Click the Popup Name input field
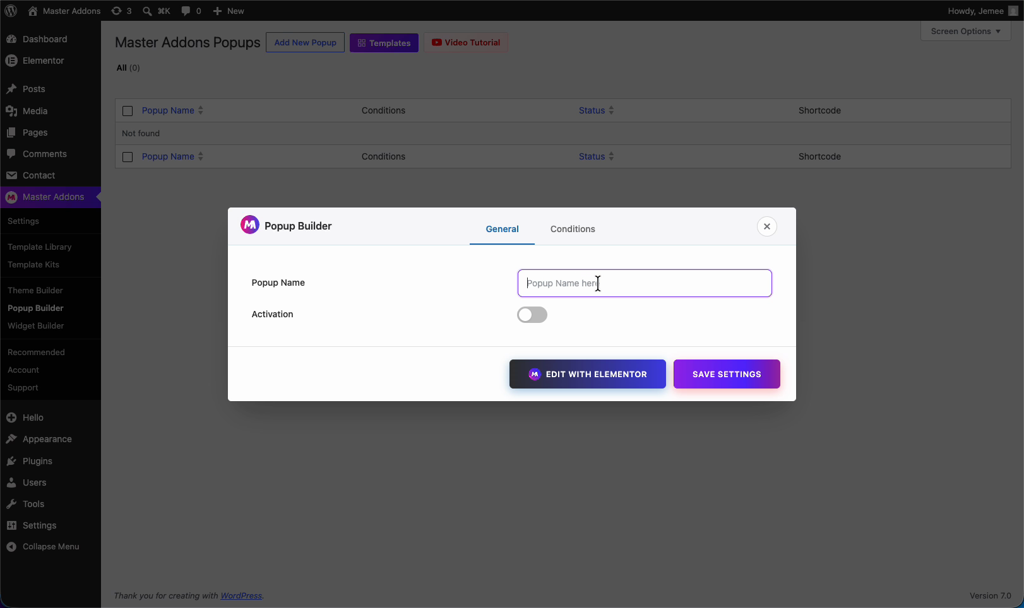1024x608 pixels. point(645,283)
